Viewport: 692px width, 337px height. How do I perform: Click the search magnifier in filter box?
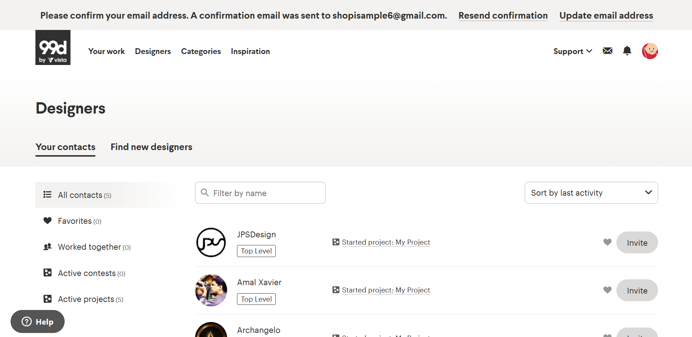click(205, 192)
